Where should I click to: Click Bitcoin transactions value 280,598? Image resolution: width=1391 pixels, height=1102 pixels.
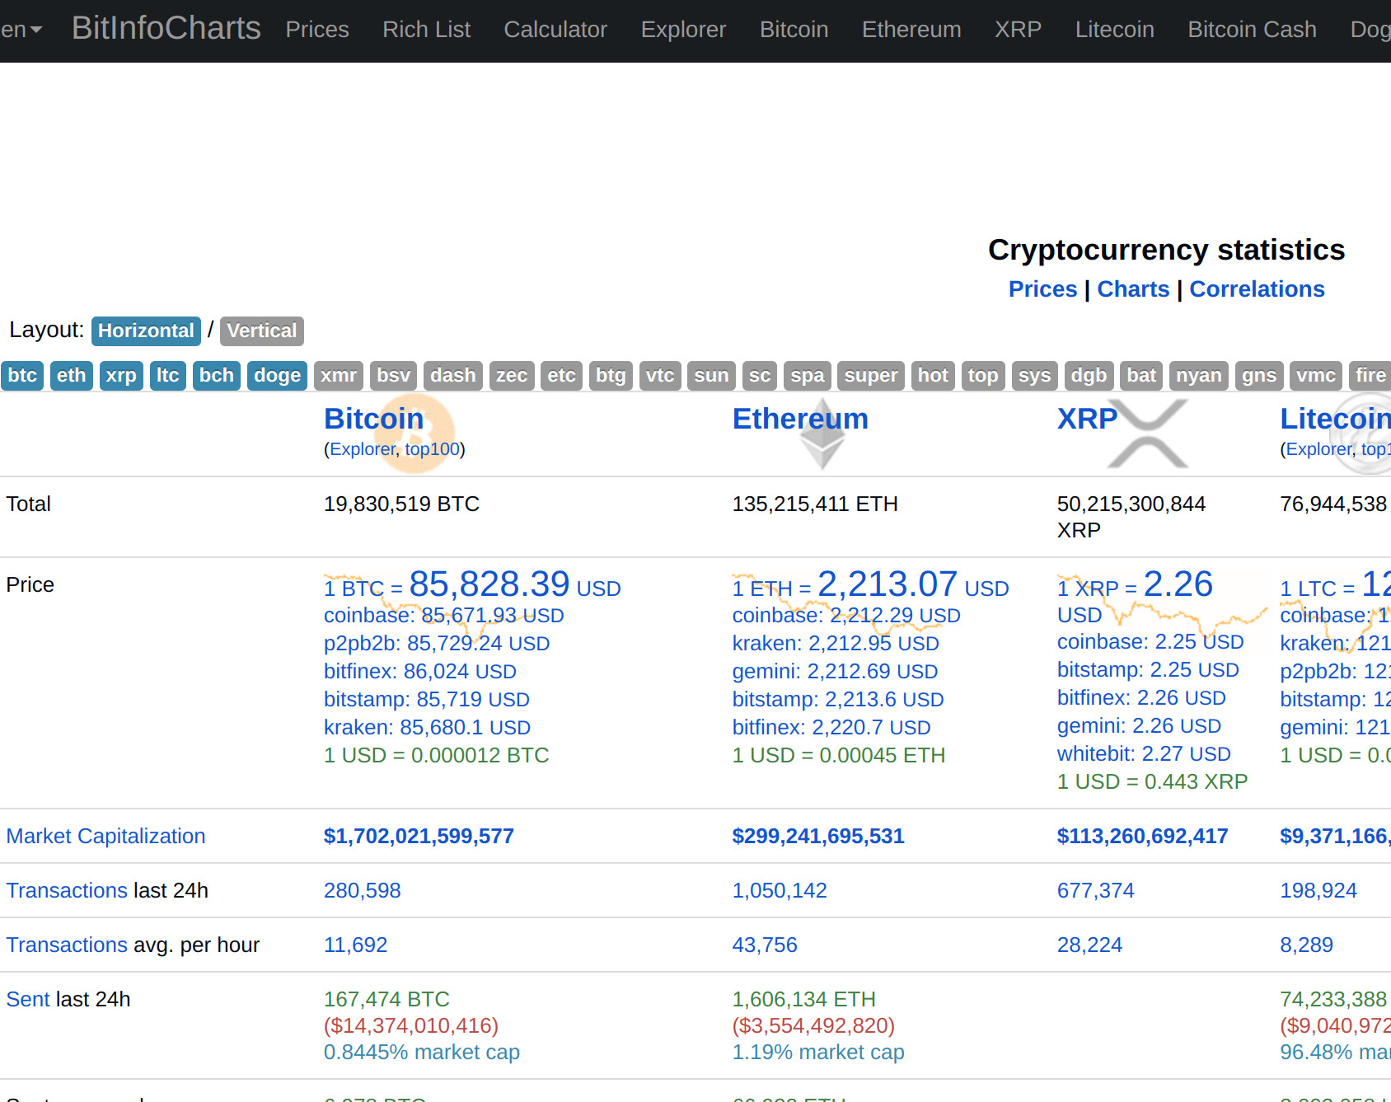point(362,890)
